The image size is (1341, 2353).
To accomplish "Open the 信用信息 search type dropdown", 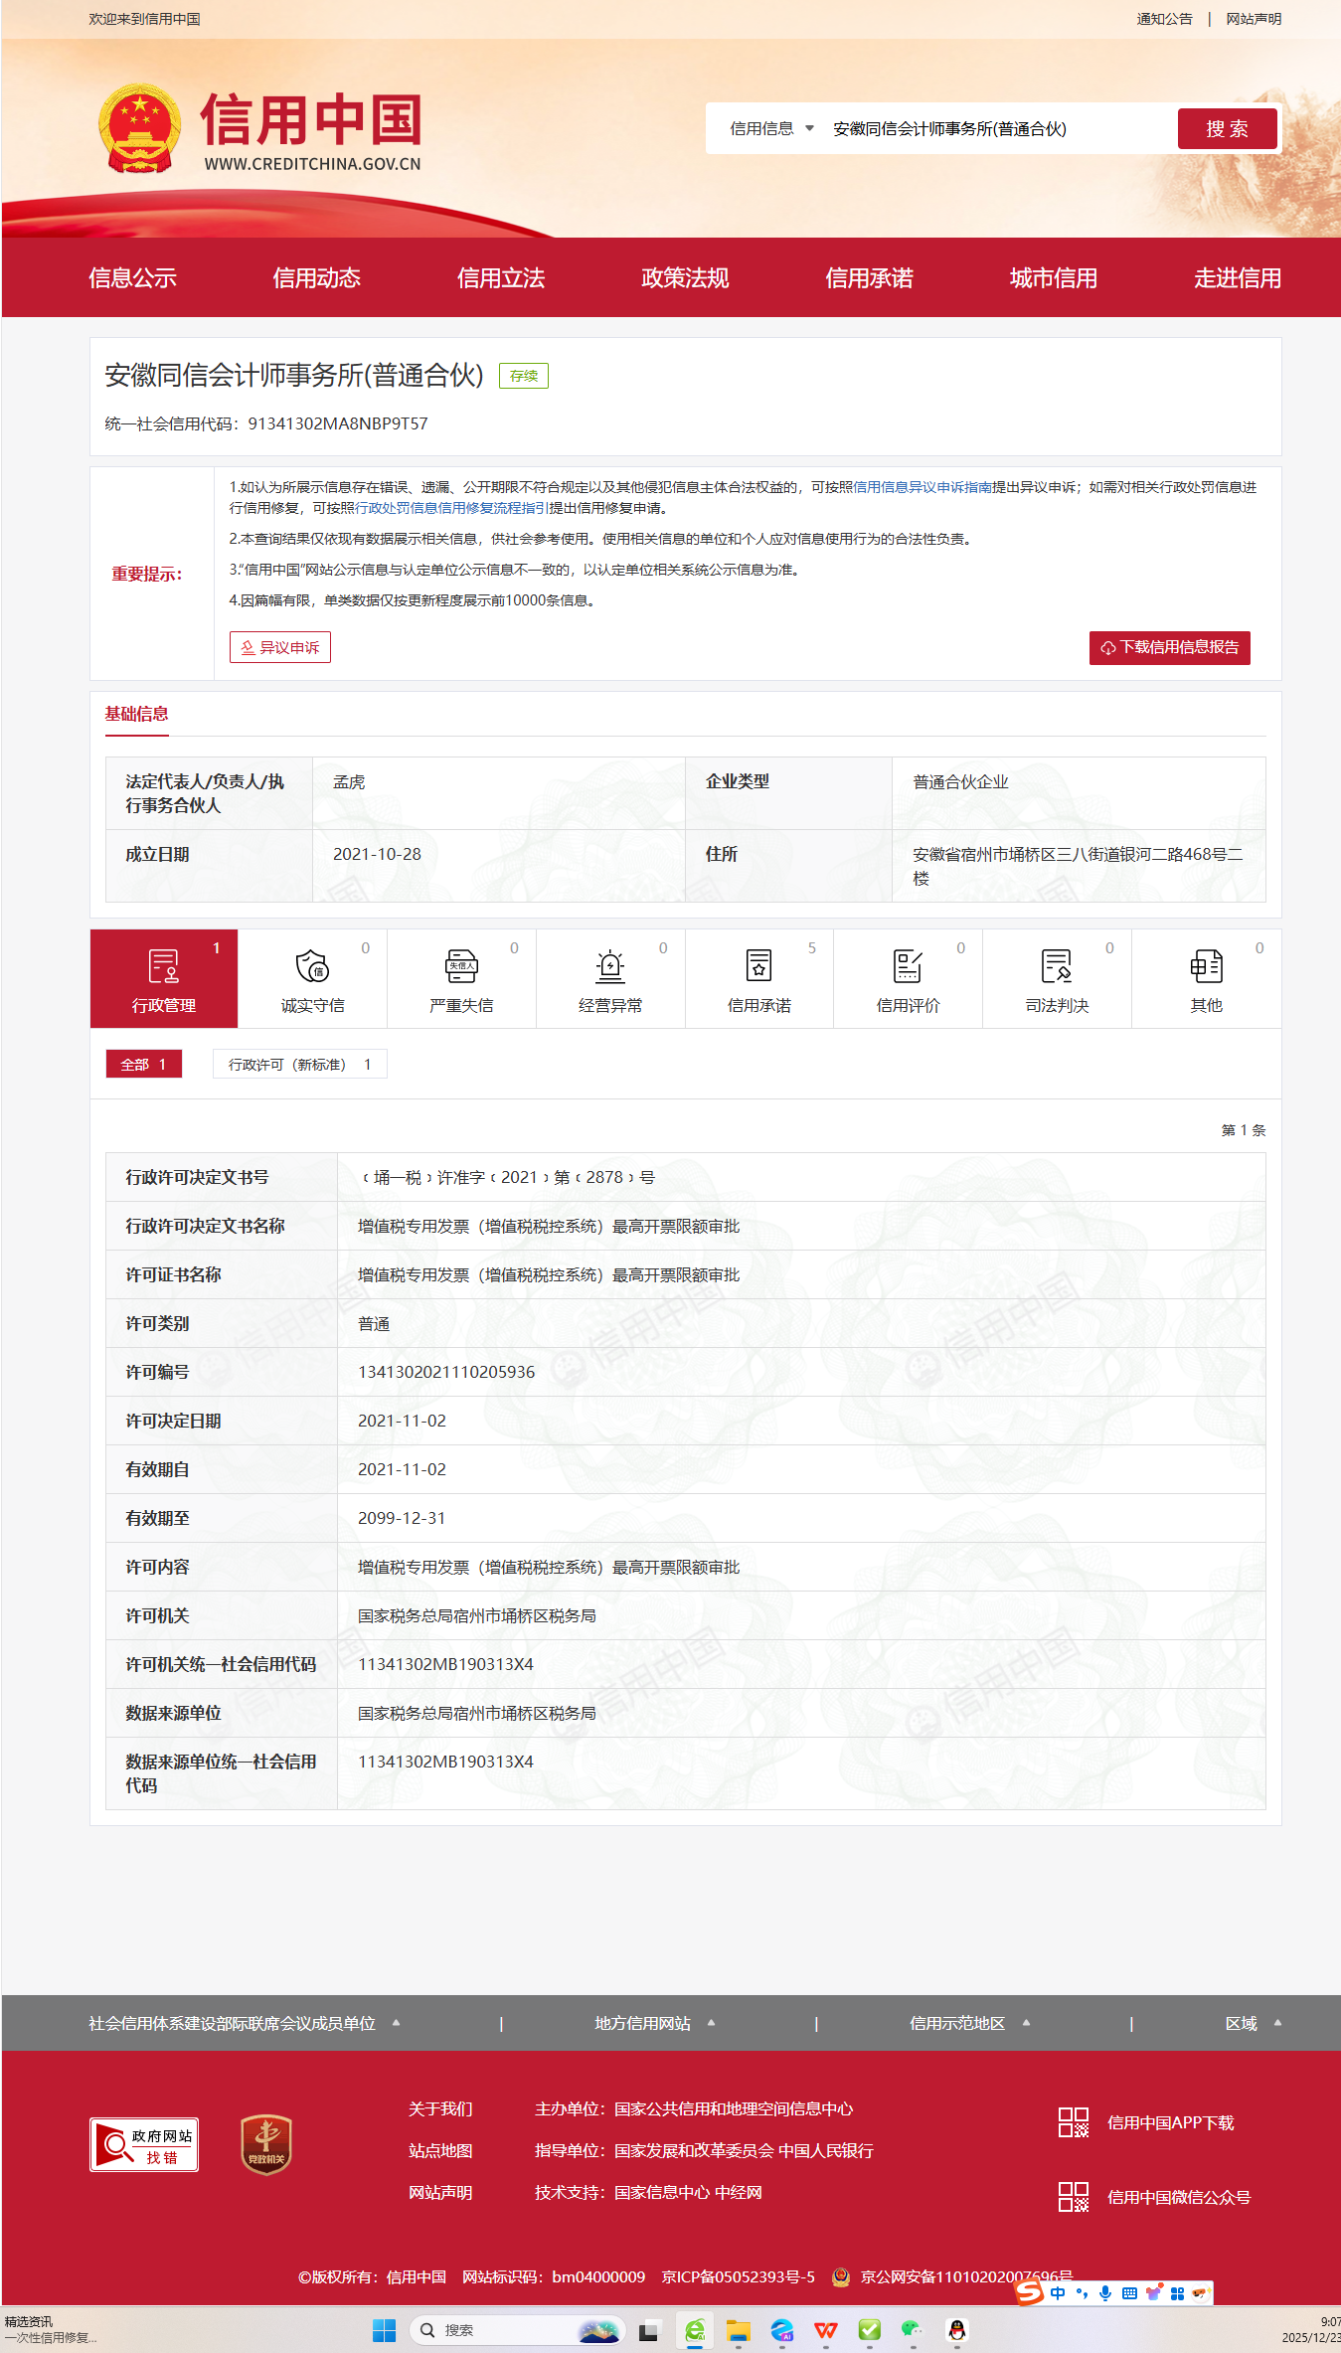I will (x=771, y=129).
